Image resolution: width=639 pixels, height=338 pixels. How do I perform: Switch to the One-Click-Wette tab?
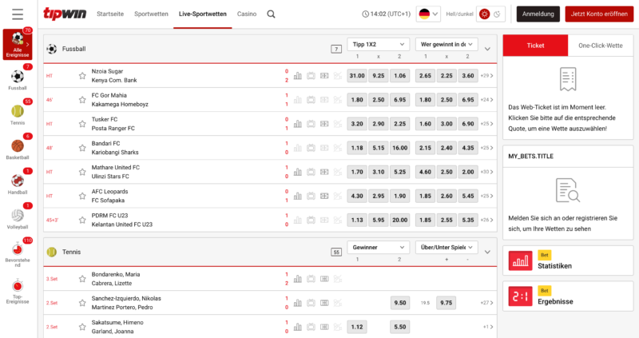600,45
